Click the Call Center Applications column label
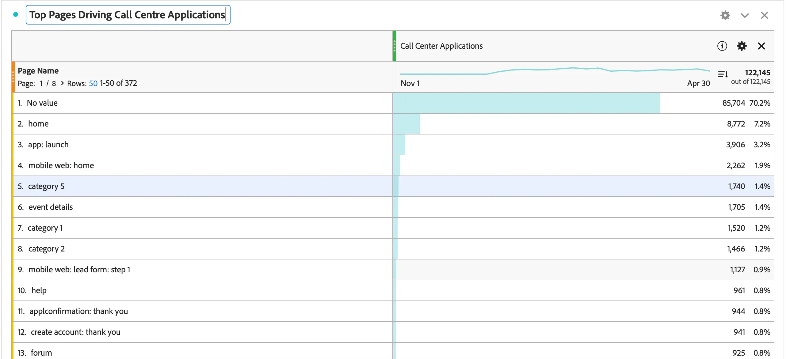 441,46
